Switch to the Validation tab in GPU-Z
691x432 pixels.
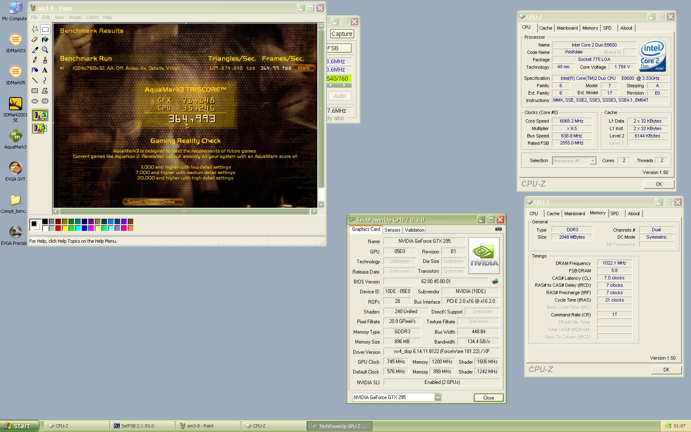coord(414,230)
